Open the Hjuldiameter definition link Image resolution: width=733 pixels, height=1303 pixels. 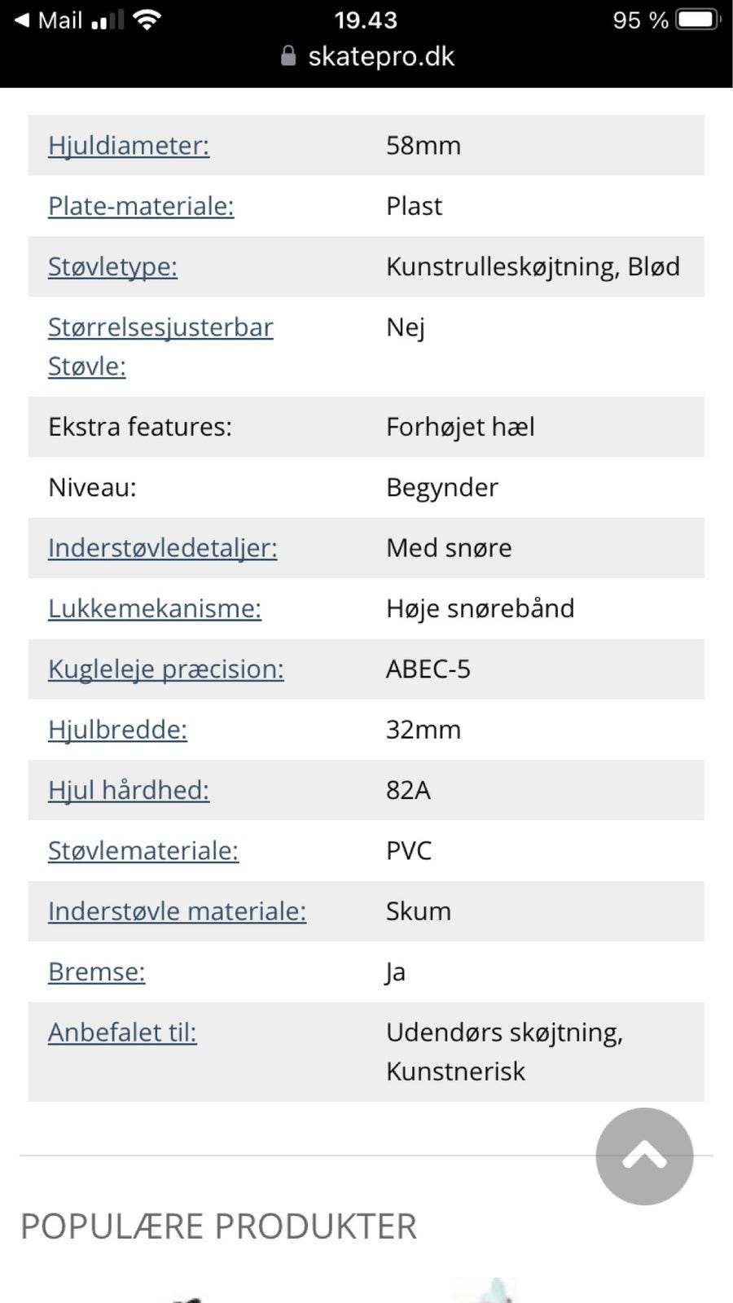point(129,146)
